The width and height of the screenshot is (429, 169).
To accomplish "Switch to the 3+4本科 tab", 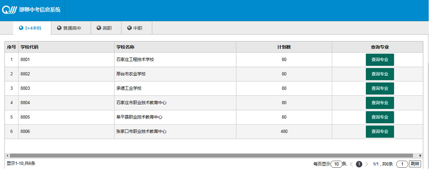I will point(32,28).
